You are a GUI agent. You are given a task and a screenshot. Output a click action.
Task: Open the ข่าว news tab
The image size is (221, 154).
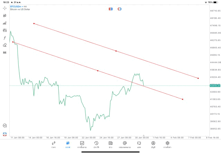coord(110,144)
